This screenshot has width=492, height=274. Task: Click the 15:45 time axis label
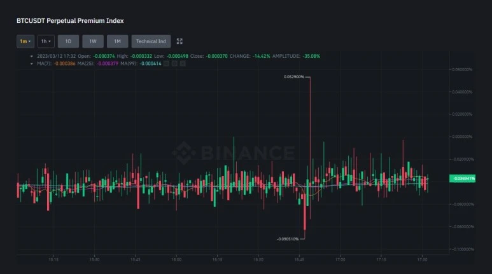tap(135, 260)
